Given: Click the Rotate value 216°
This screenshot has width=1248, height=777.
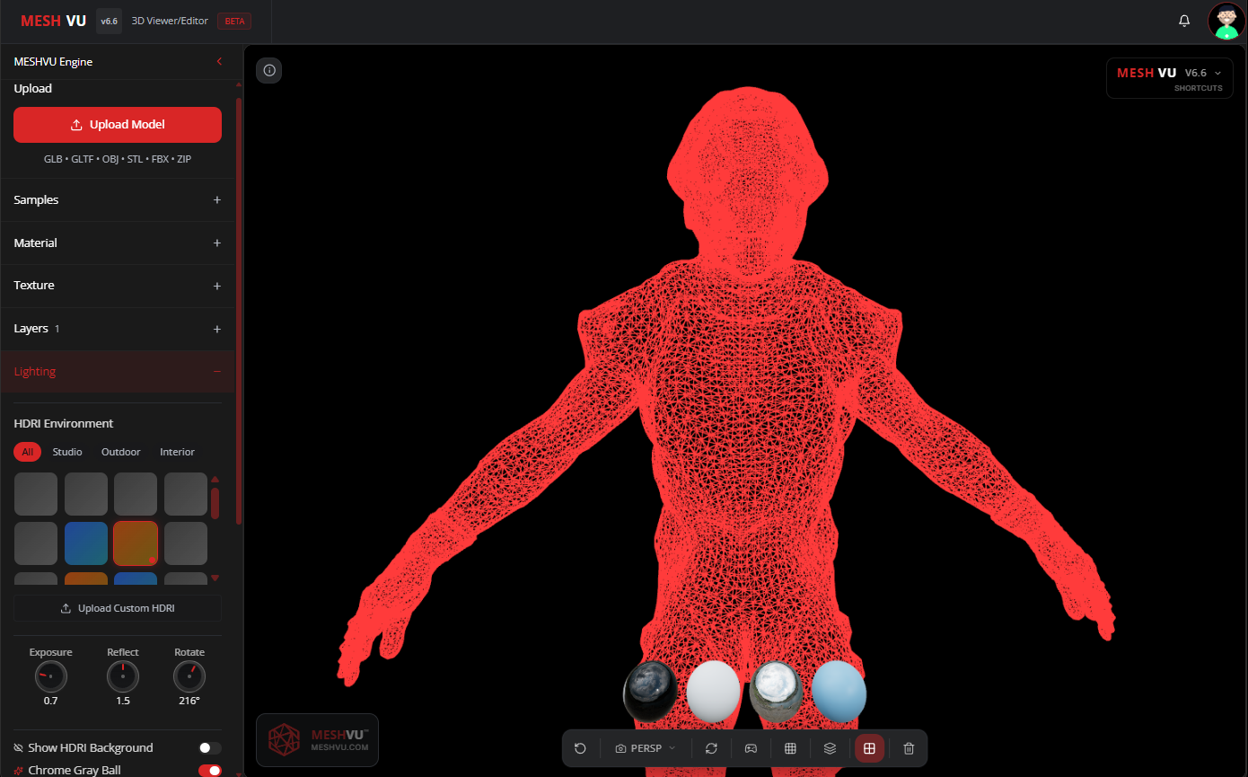Looking at the screenshot, I should click(x=189, y=701).
